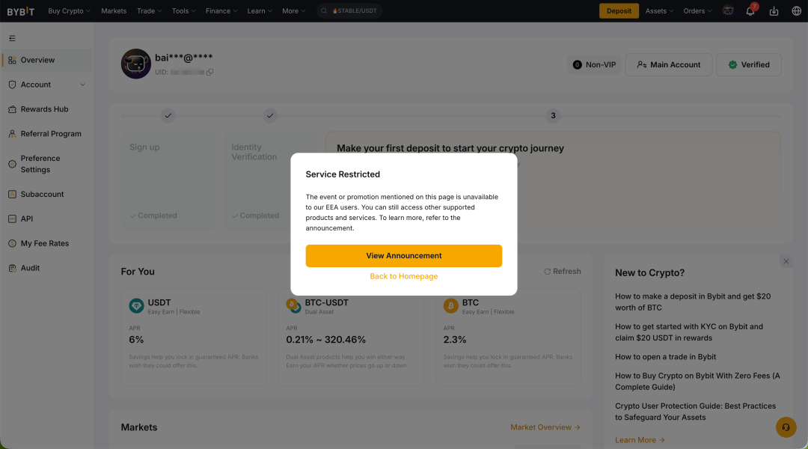The height and width of the screenshot is (449, 808).
Task: Click the Back to Homepage link
Action: point(403,277)
